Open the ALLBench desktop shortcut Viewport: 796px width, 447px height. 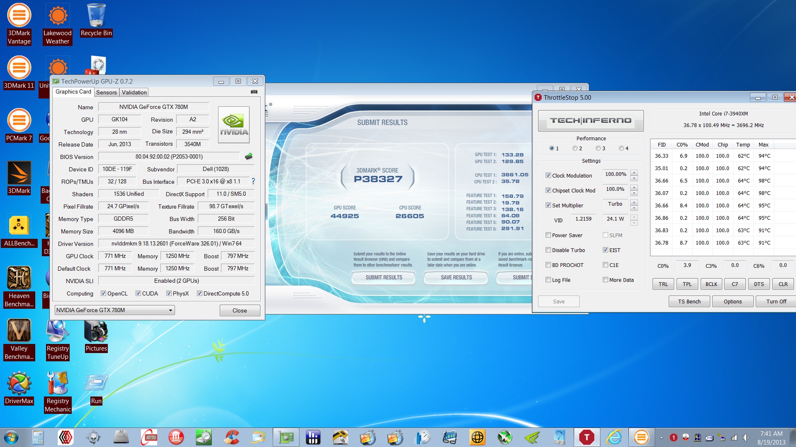tap(19, 230)
